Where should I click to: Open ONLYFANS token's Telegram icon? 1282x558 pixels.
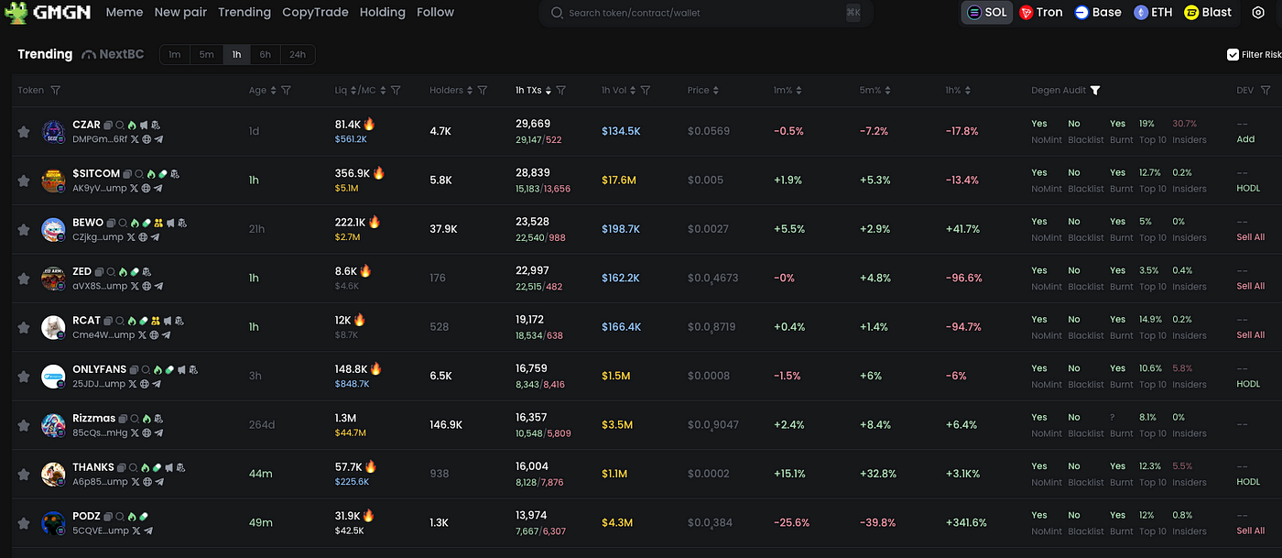pos(157,384)
